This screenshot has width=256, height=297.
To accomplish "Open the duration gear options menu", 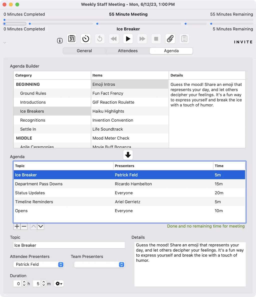I will tap(59, 284).
